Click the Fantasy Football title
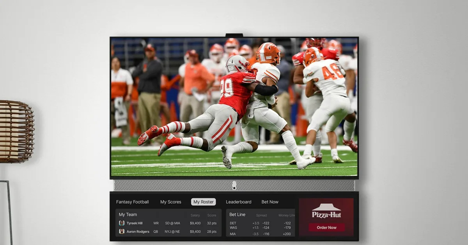Viewport: 468px width, 245px height. [x=132, y=202]
